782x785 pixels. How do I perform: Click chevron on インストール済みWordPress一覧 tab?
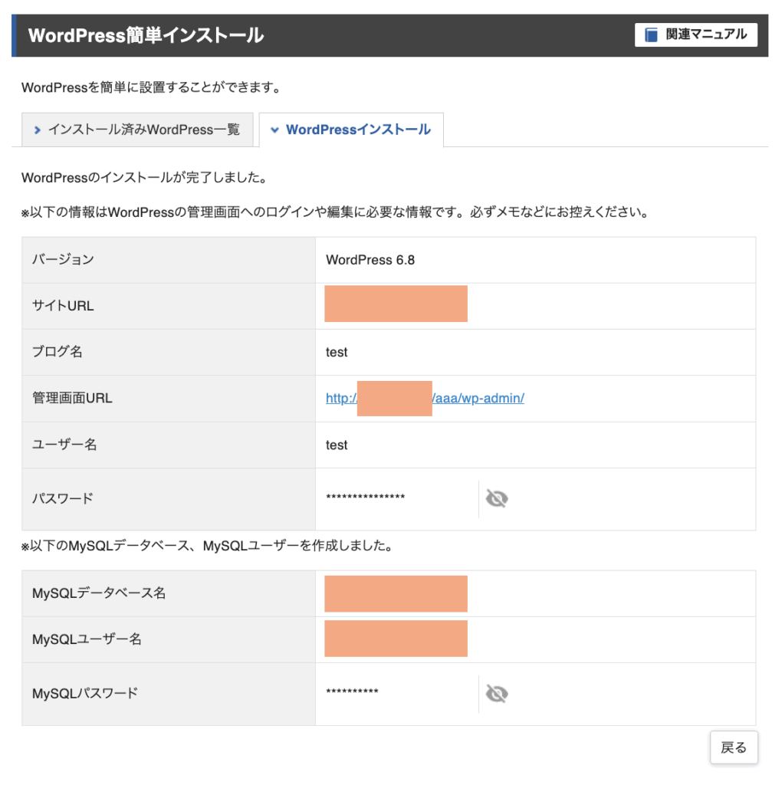click(x=37, y=130)
